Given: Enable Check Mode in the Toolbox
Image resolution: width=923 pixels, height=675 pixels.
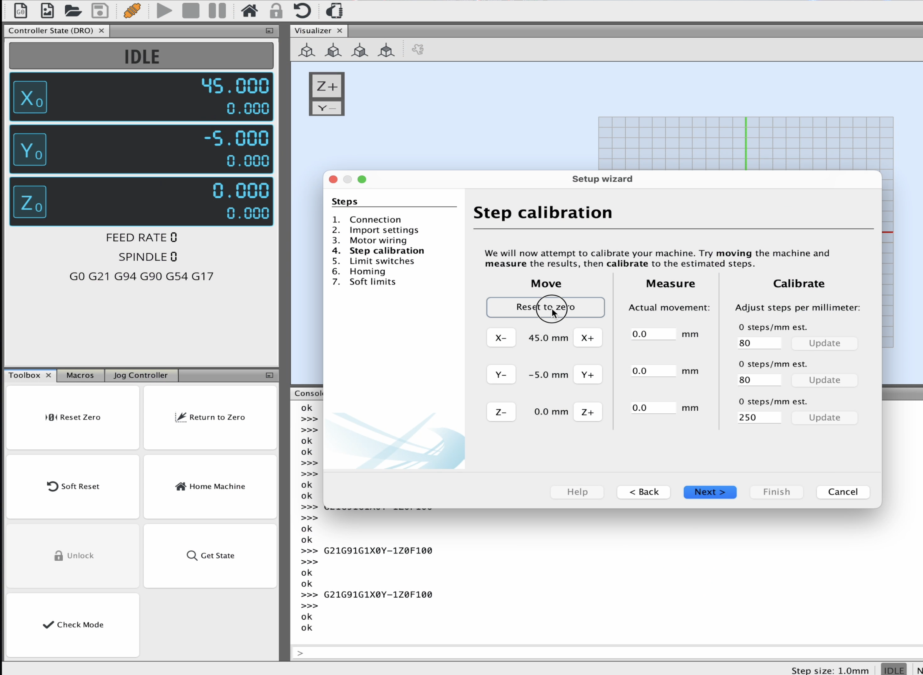Looking at the screenshot, I should tap(73, 624).
